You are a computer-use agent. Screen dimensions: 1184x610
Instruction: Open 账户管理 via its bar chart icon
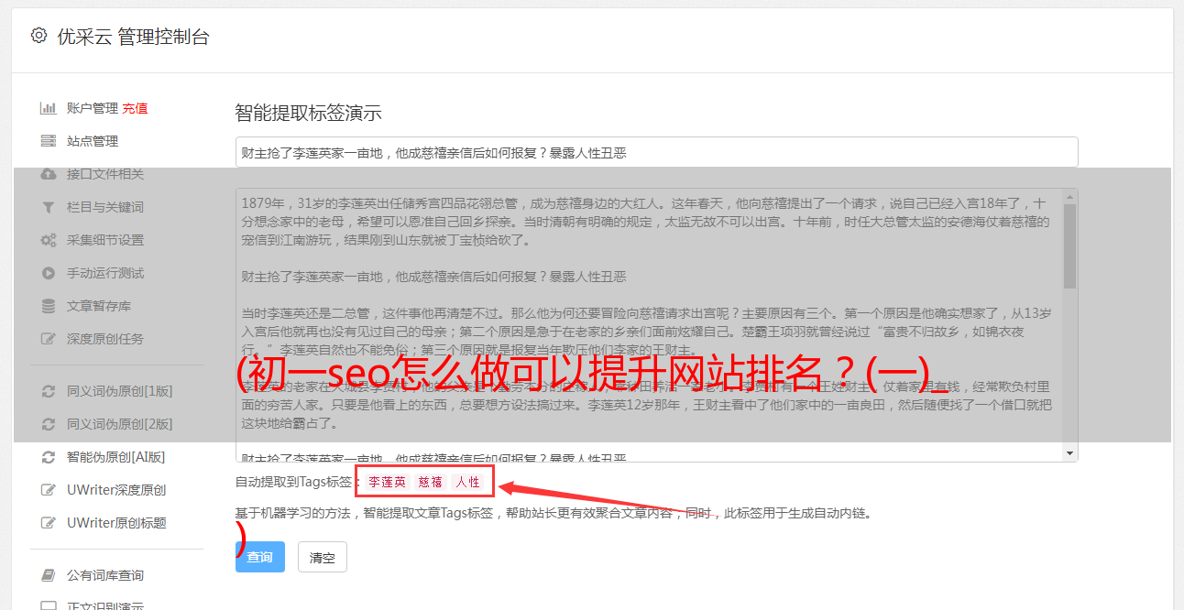(49, 108)
